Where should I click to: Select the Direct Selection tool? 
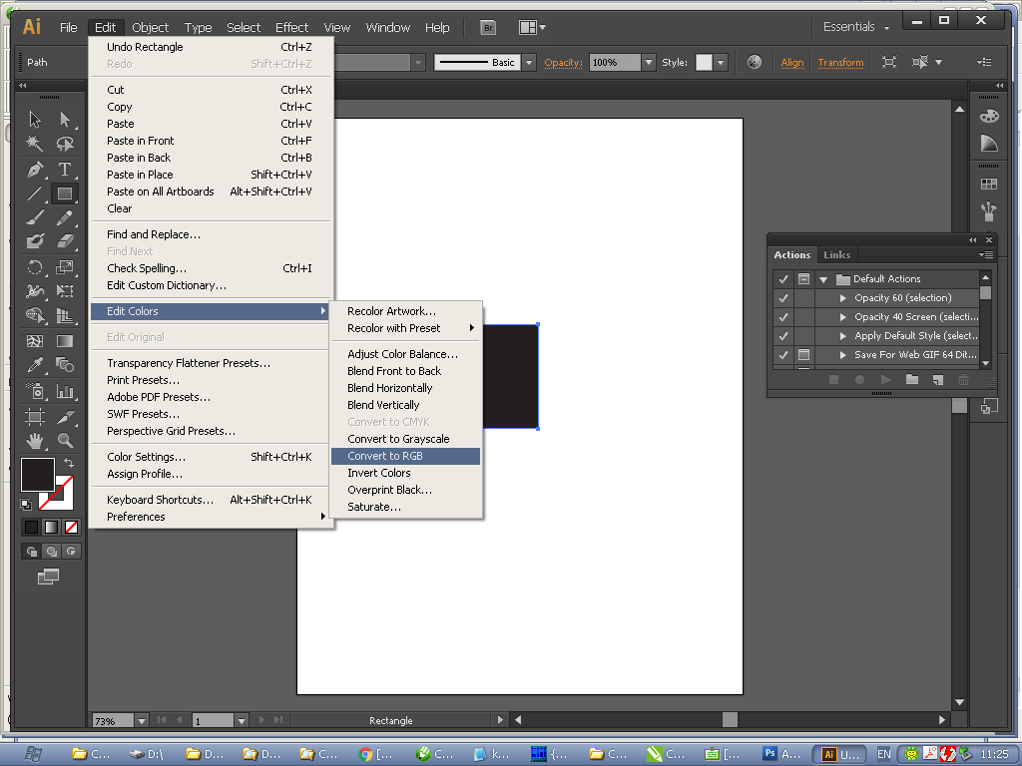(65, 120)
